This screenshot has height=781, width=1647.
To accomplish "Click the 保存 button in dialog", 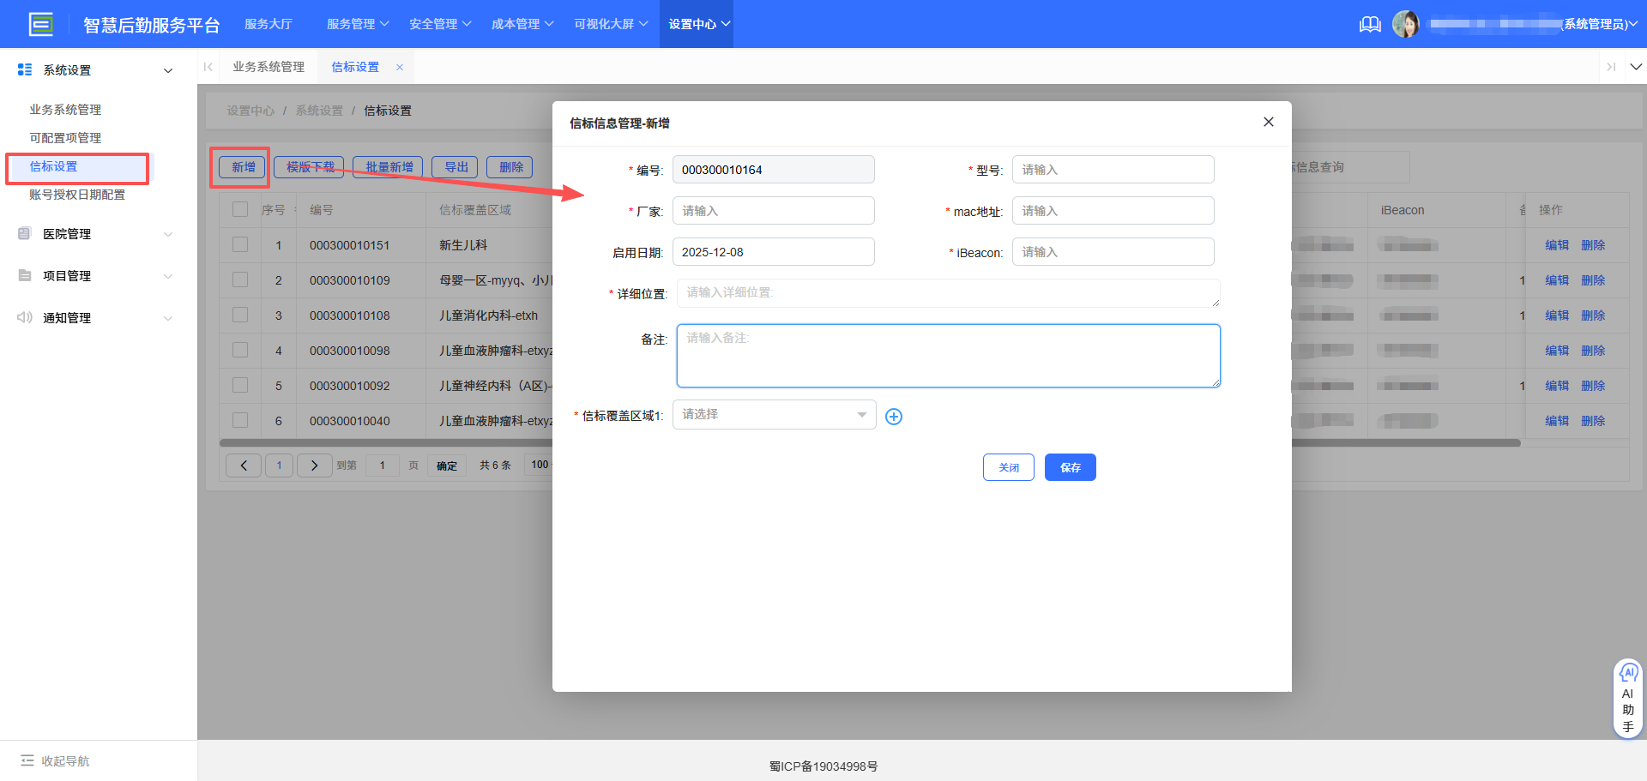I will point(1070,467).
